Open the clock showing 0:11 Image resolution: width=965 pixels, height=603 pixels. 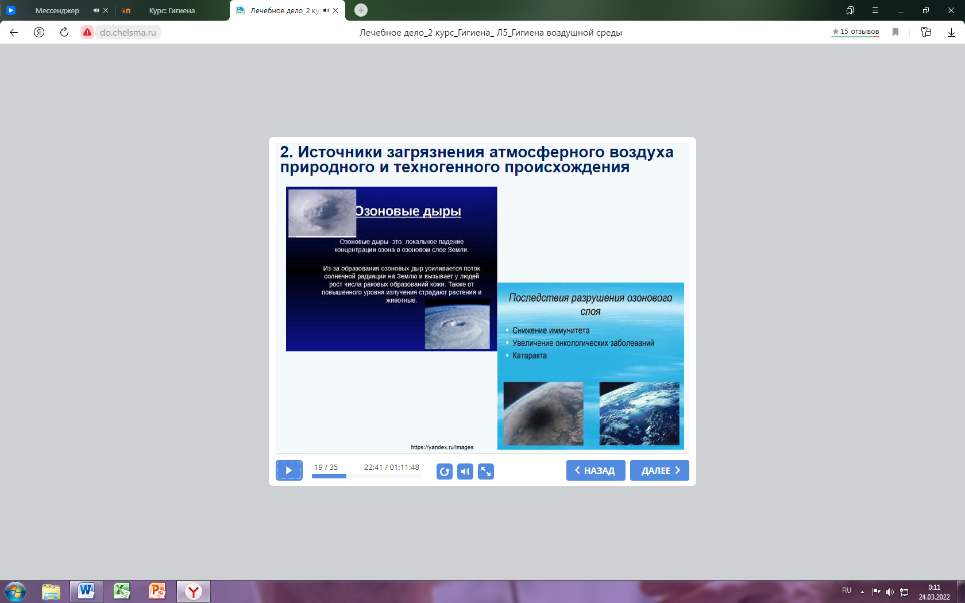(x=934, y=592)
